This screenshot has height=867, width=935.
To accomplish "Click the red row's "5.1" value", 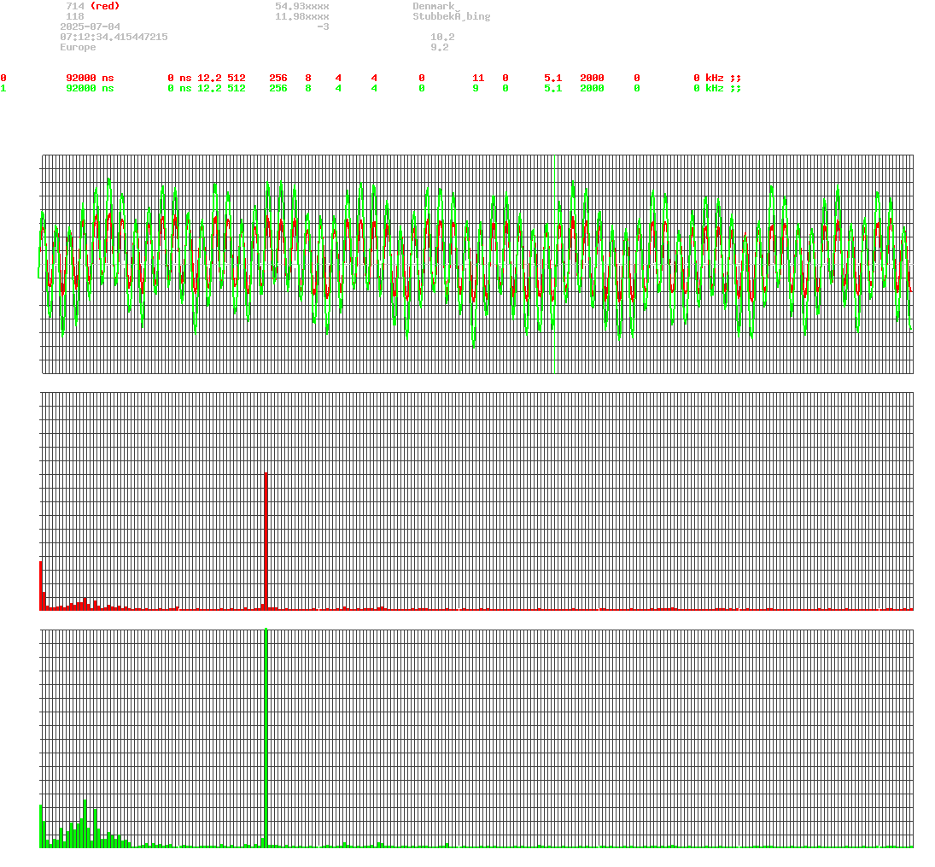I will point(552,79).
